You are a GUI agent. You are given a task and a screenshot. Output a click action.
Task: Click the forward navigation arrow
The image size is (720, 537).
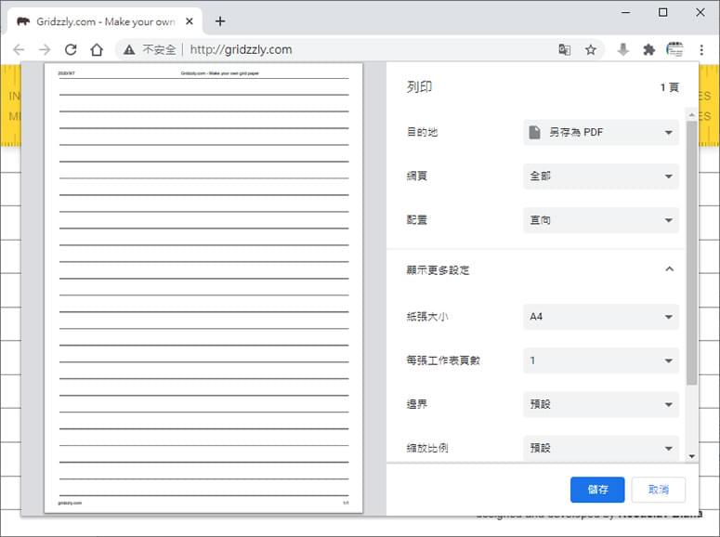[45, 49]
